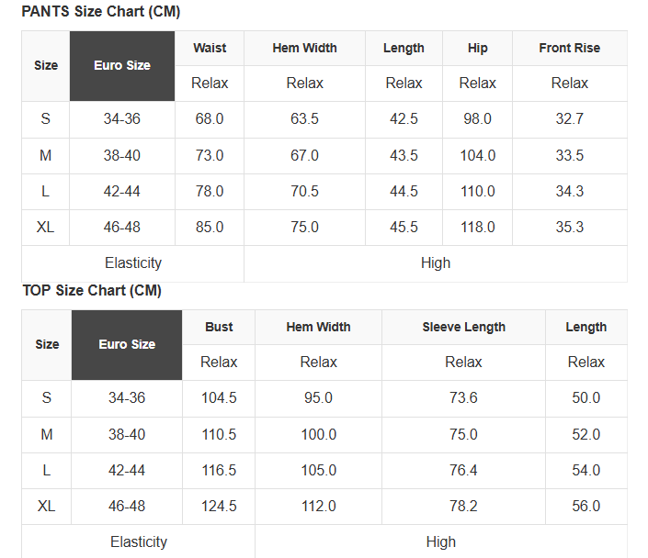Select the pants hem width value 67.0
Screen dimensions: 648x558
(304, 156)
